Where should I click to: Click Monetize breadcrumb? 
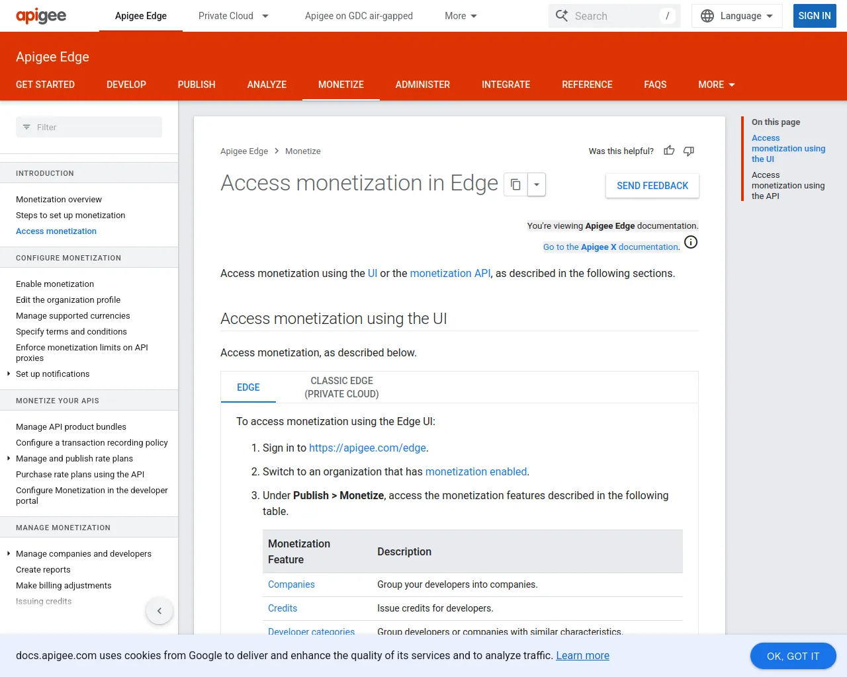pos(303,151)
